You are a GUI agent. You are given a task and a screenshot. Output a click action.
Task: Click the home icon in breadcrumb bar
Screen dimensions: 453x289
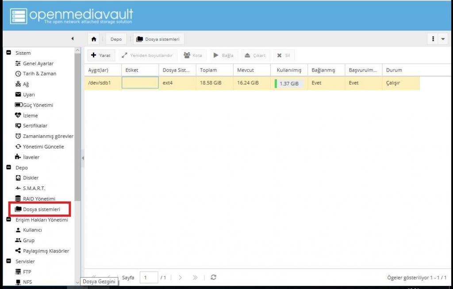94,39
